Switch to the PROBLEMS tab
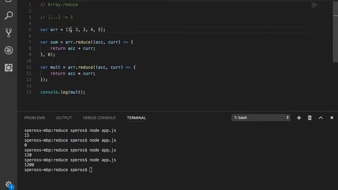 click(34, 118)
